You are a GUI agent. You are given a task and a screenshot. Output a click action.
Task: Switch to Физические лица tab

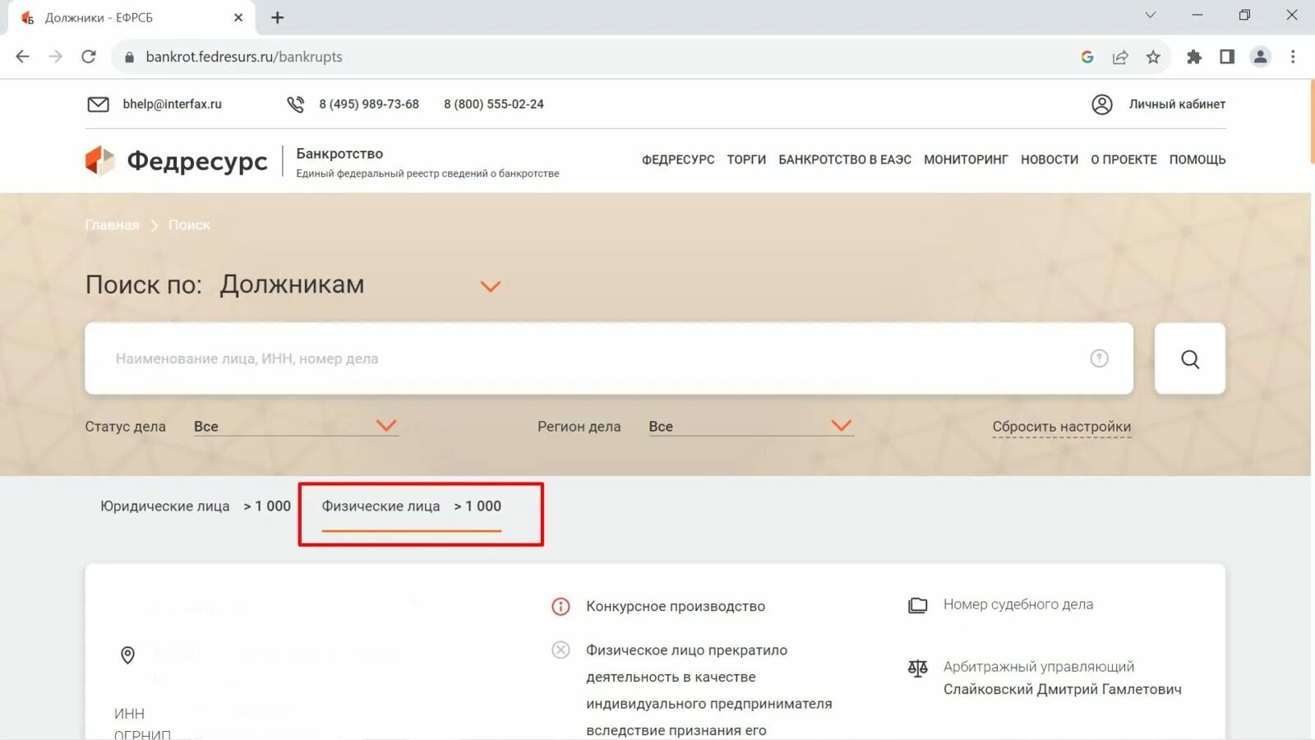411,506
